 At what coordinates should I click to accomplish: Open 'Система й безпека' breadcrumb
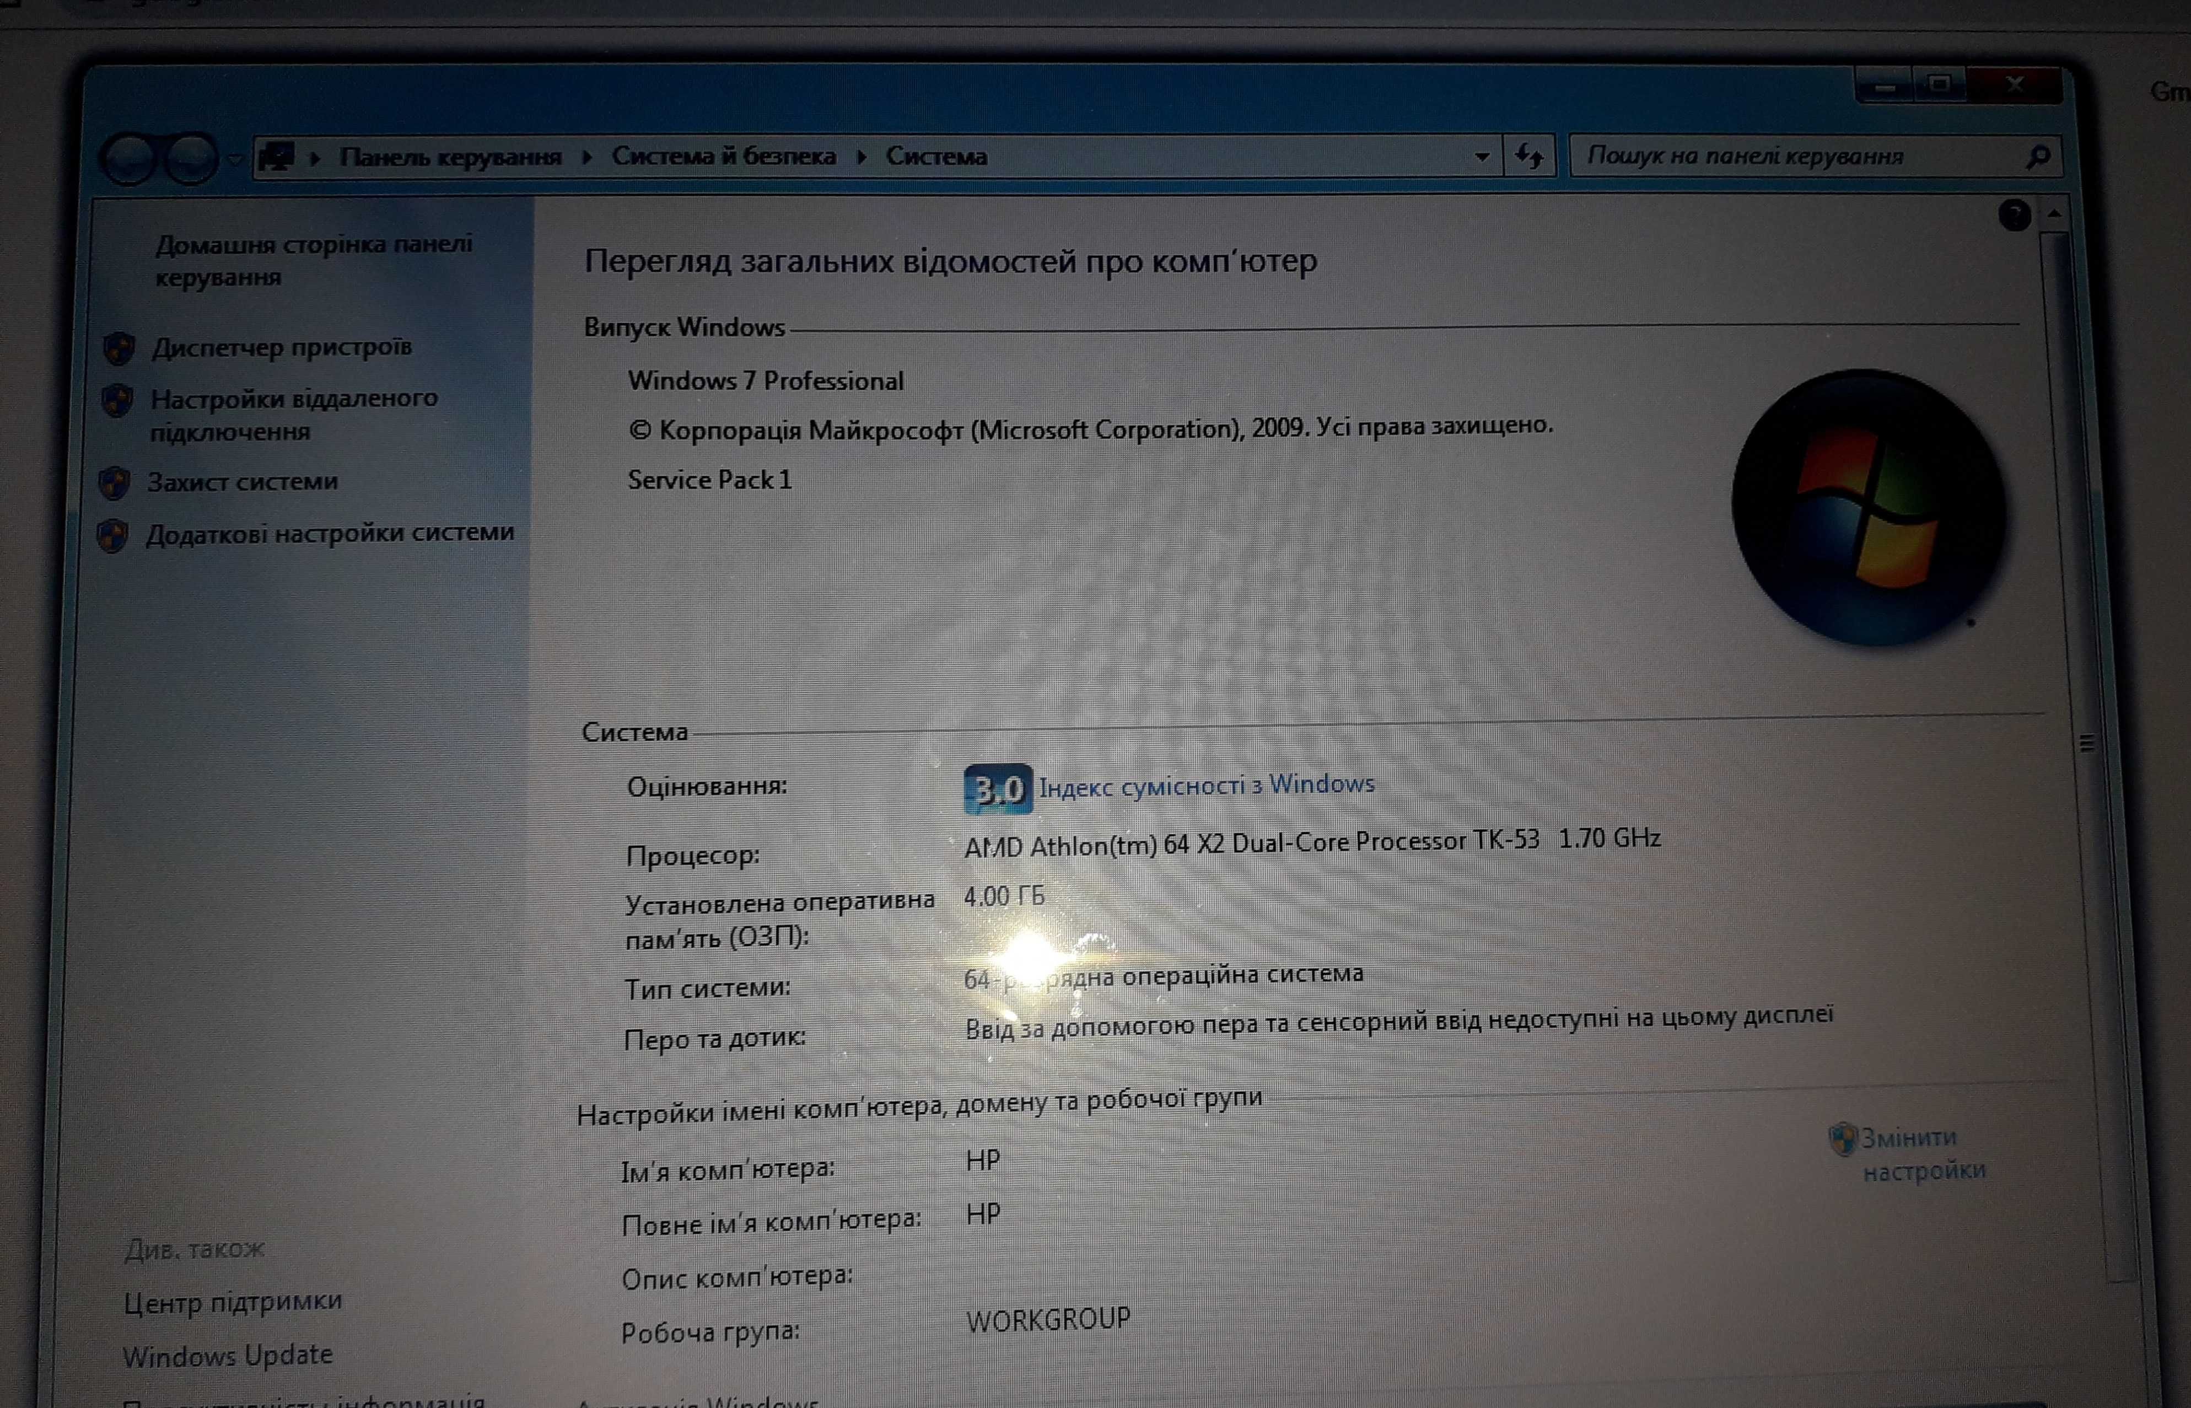click(x=723, y=157)
